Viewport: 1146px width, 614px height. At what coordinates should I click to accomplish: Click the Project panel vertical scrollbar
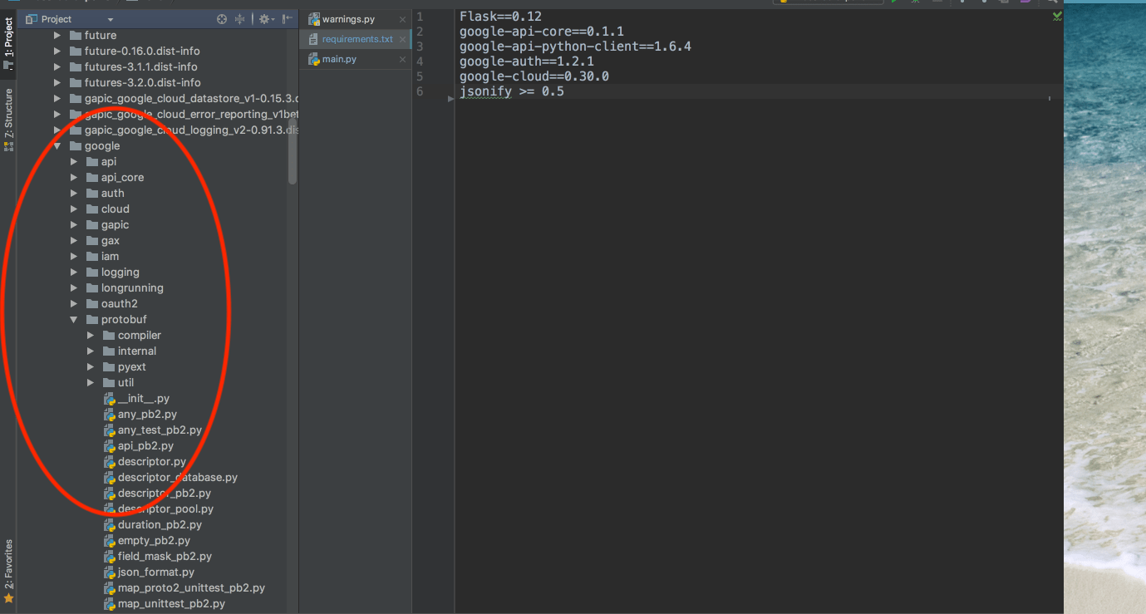tap(293, 150)
